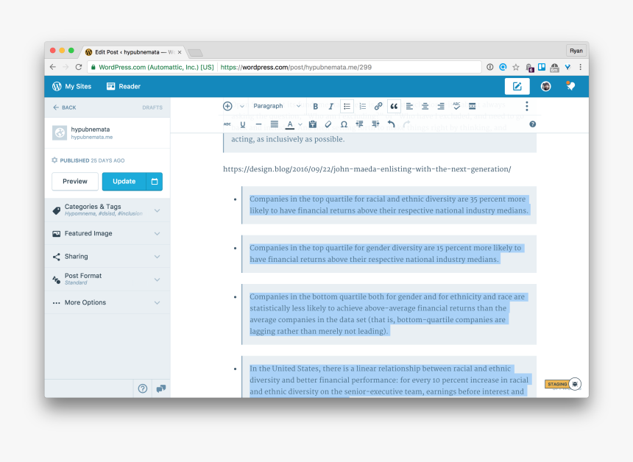The image size is (633, 462).
Task: Run the ABC spellcheck tool
Action: coord(456,106)
